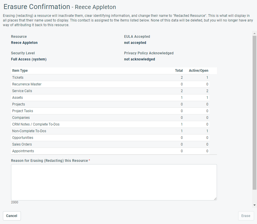Click the Cancel button
The width and height of the screenshot is (257, 224).
(x=12, y=216)
